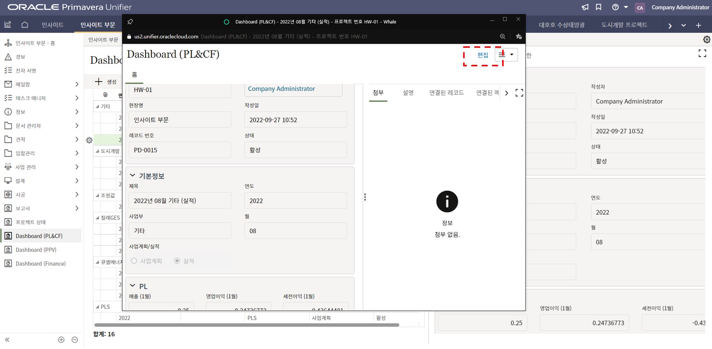The height and width of the screenshot is (349, 712).
Task: Click the browser zoom magnifier icon
Action: point(503,36)
